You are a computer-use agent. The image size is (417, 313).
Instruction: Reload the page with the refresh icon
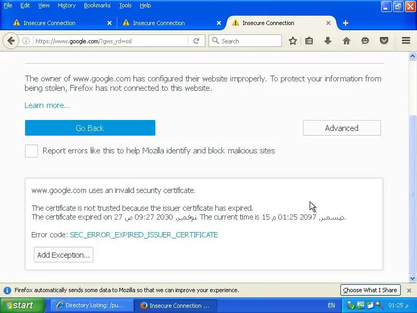[197, 41]
